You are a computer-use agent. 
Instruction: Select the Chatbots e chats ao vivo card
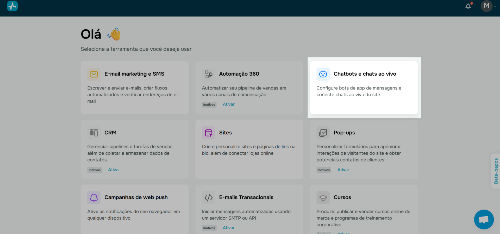click(364, 88)
